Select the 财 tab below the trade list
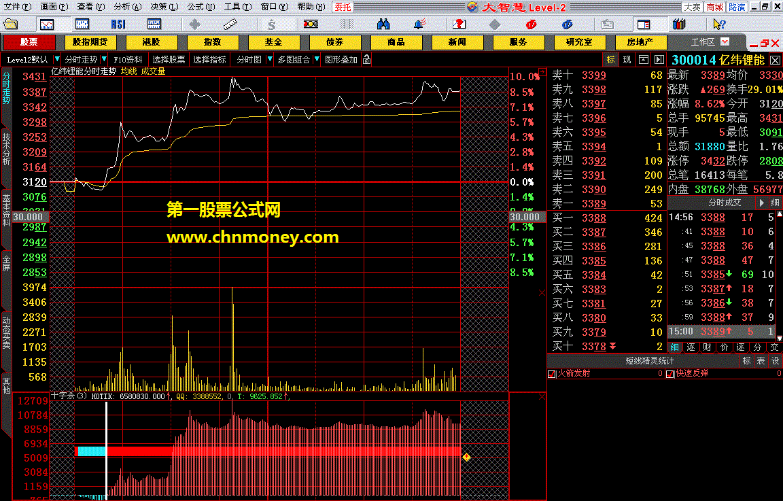 (x=707, y=347)
